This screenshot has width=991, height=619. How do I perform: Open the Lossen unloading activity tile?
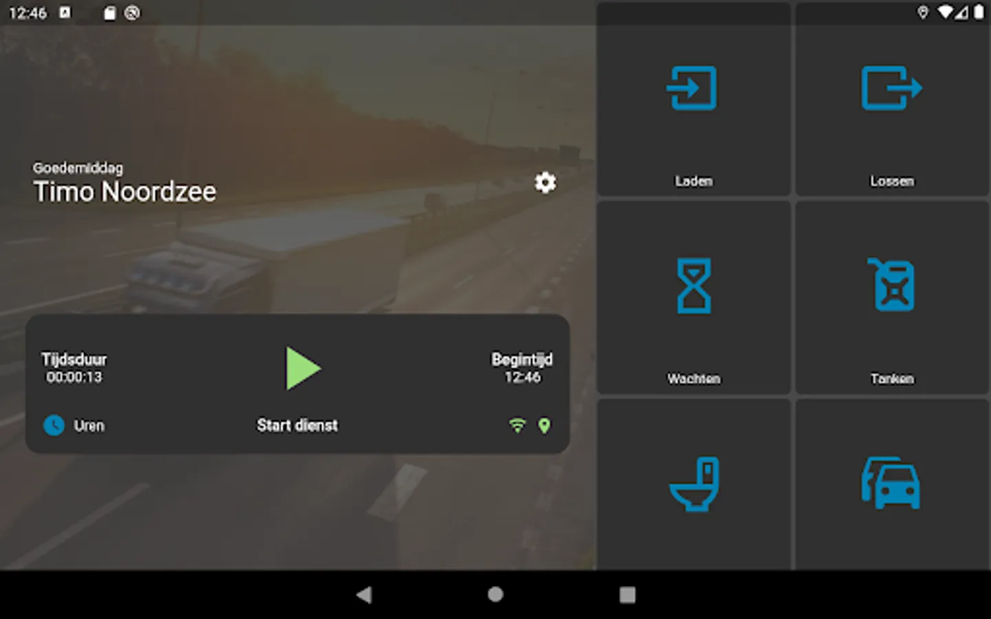tap(892, 100)
